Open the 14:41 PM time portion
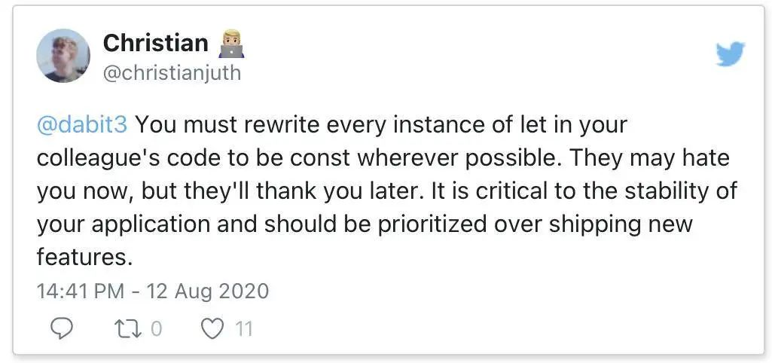Image resolution: width=772 pixels, height=363 pixels. coord(81,291)
